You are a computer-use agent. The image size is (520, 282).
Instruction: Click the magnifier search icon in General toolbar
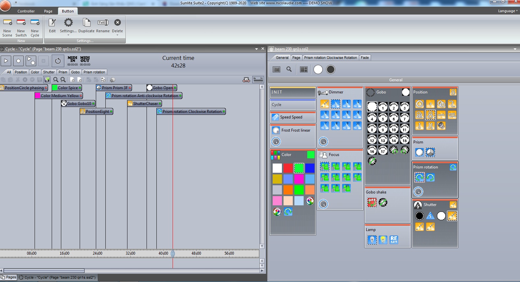(289, 69)
